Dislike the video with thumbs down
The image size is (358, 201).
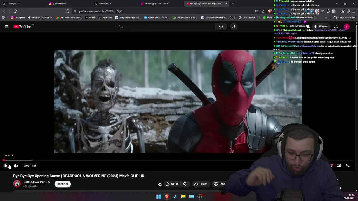(185, 184)
